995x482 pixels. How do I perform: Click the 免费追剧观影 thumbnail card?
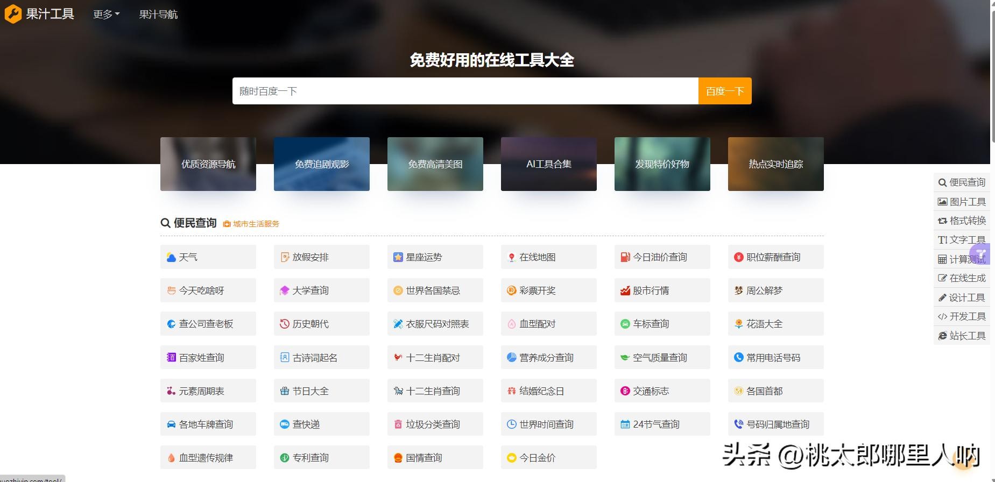[321, 164]
